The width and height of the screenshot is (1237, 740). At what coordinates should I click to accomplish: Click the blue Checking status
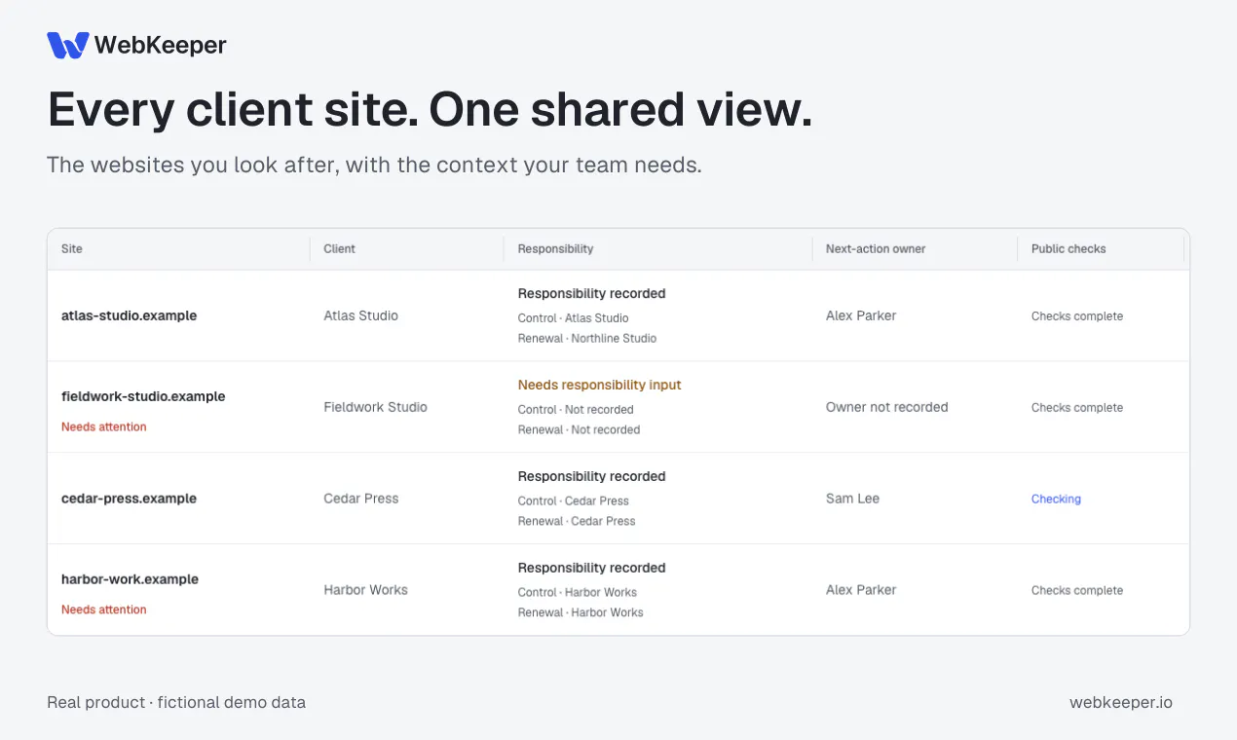[1056, 499]
